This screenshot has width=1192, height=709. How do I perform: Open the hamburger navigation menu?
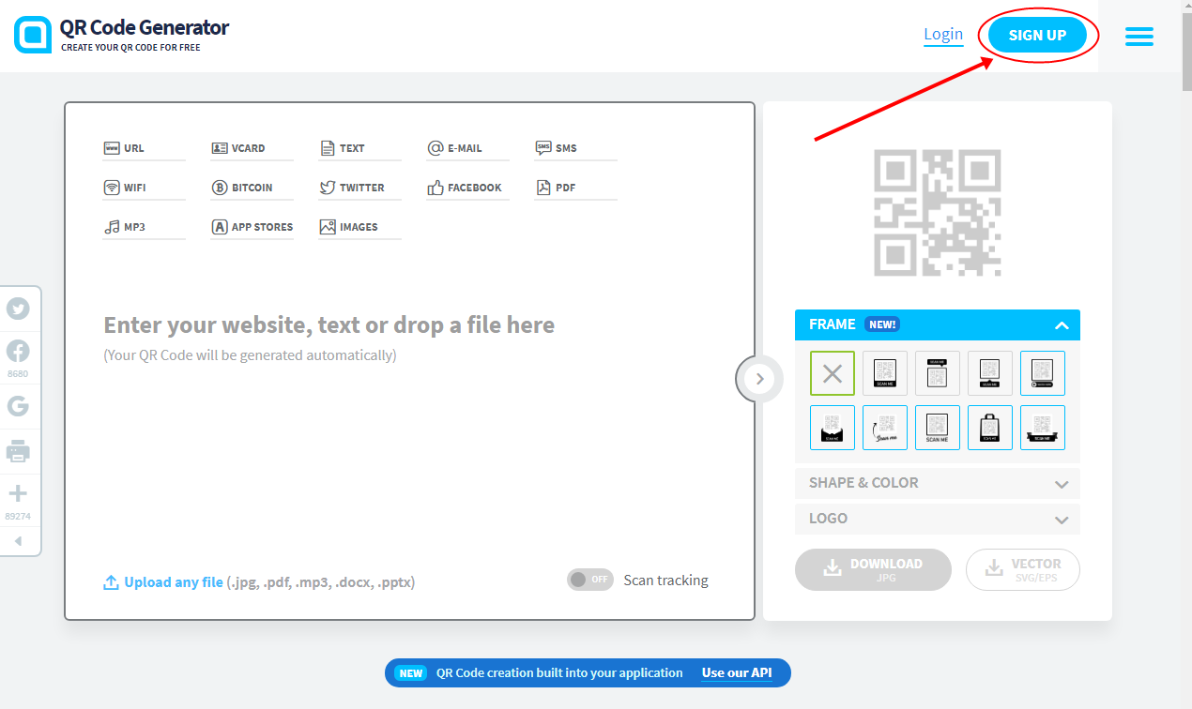point(1139,36)
